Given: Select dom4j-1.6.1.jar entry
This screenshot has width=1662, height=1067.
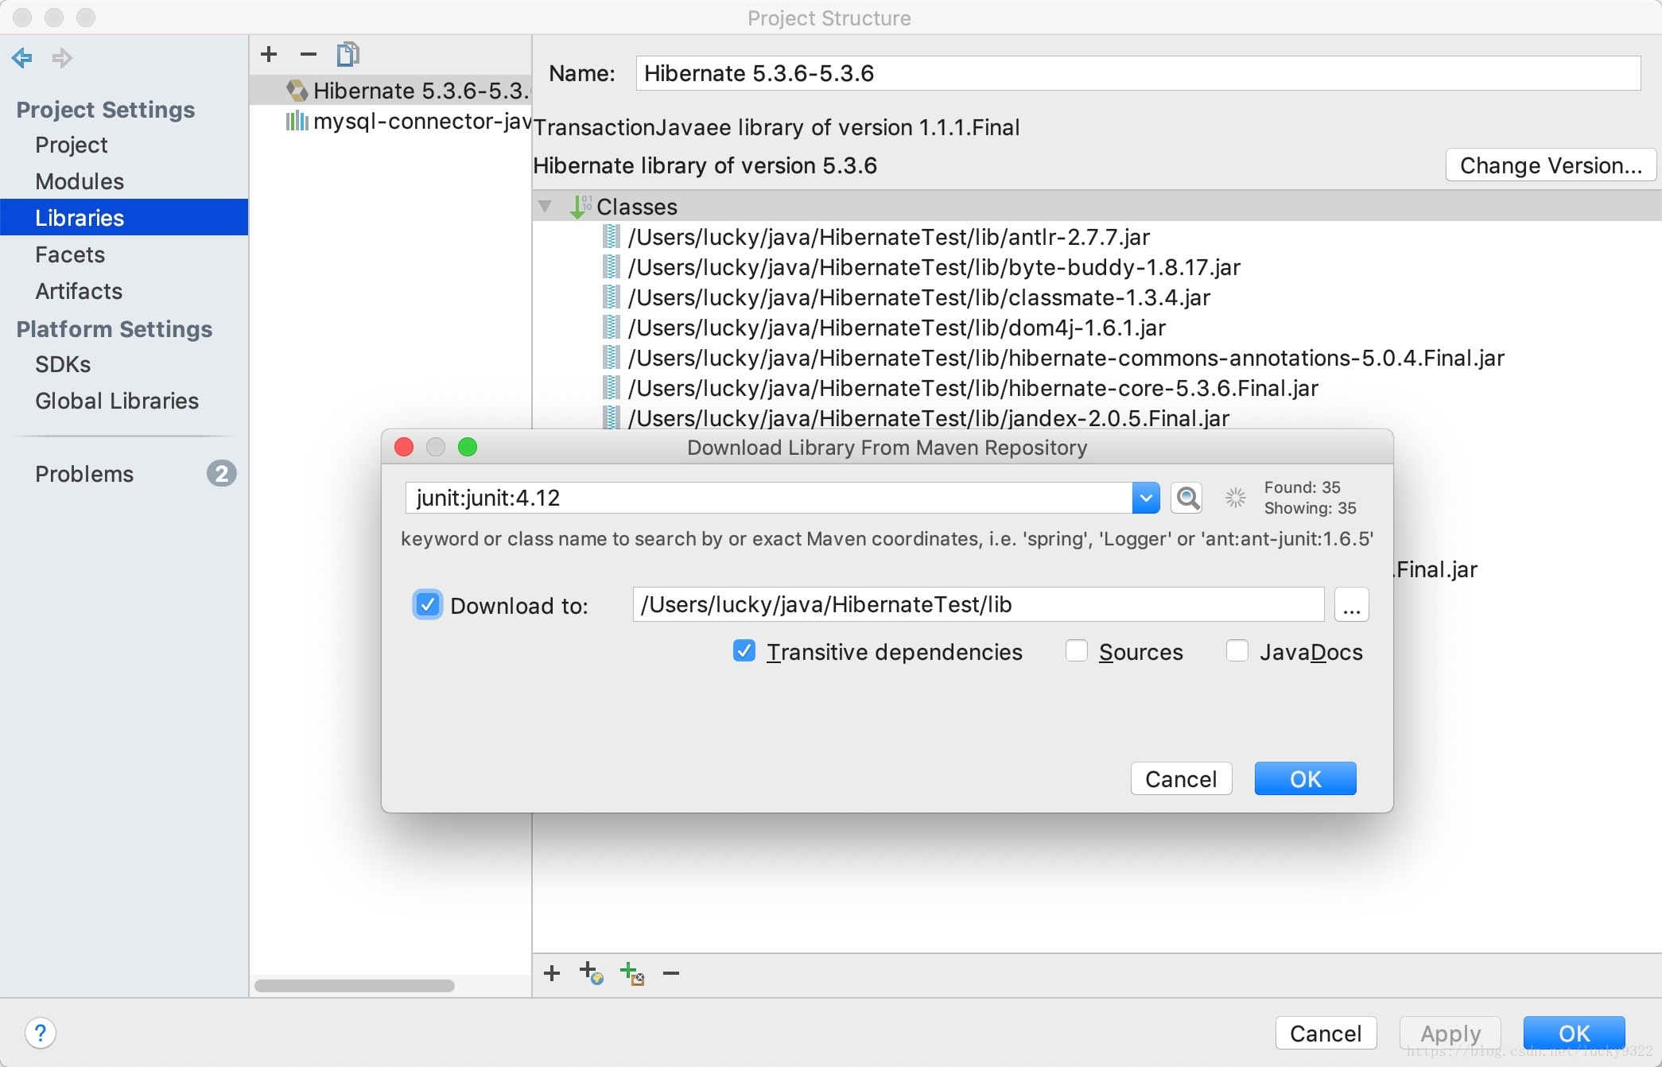Looking at the screenshot, I should tap(896, 328).
